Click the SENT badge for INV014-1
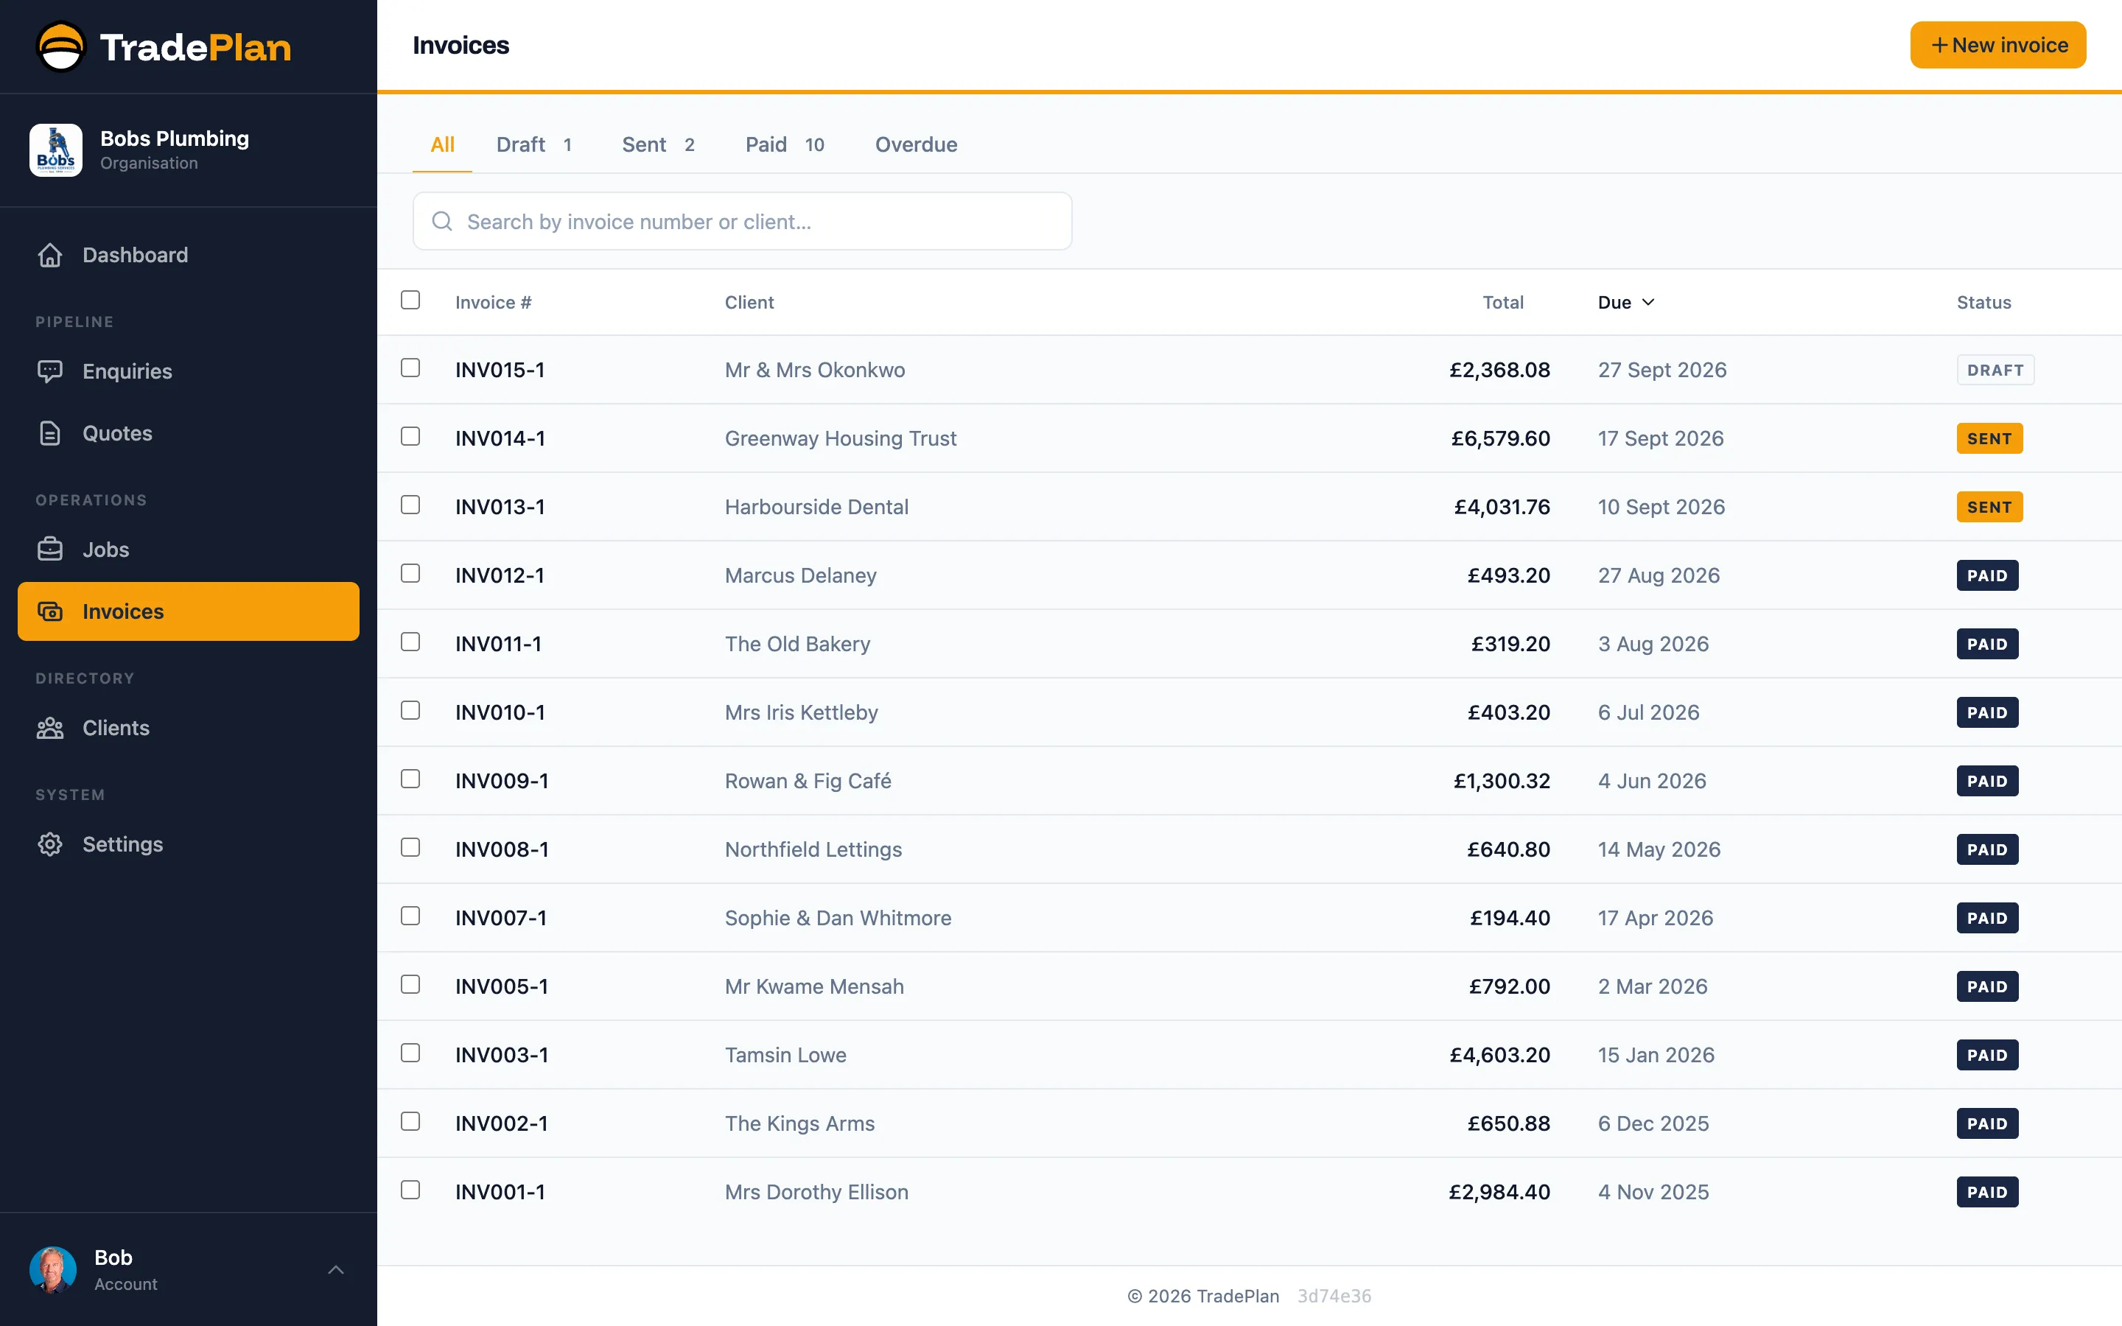Image resolution: width=2122 pixels, height=1326 pixels. (1989, 438)
